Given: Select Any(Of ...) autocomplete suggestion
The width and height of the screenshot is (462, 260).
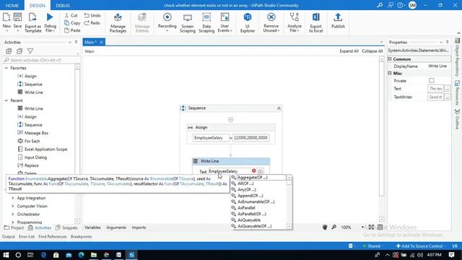Looking at the screenshot, I should [x=247, y=189].
